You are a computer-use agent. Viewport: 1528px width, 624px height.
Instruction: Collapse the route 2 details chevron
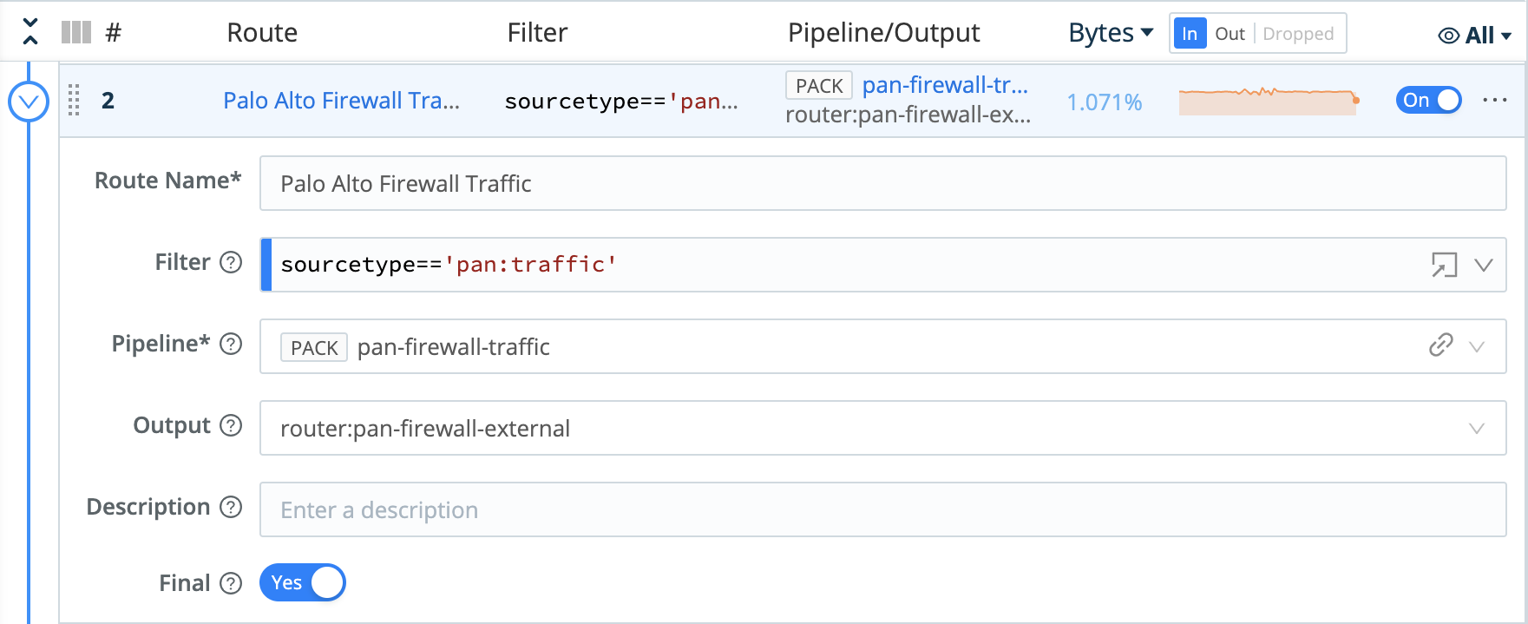pyautogui.click(x=29, y=102)
